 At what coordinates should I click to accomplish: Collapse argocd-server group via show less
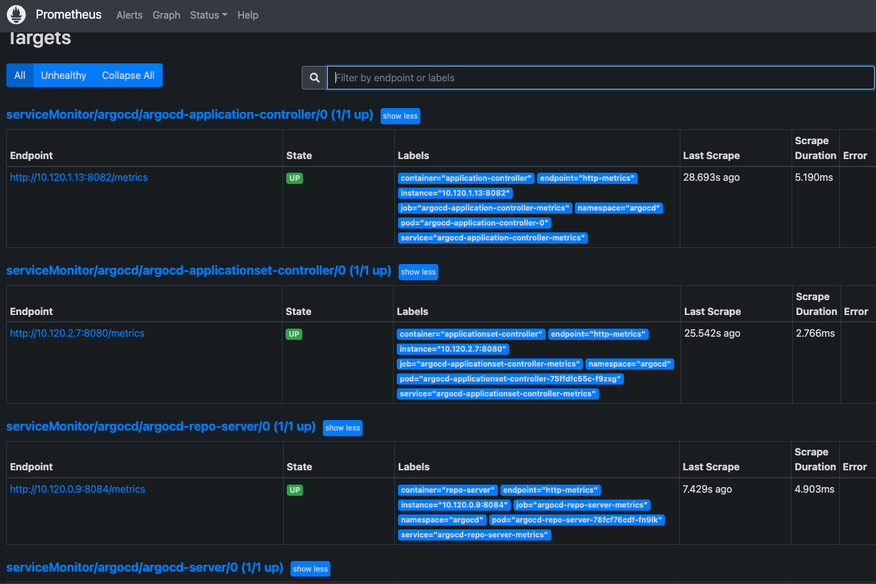point(310,569)
